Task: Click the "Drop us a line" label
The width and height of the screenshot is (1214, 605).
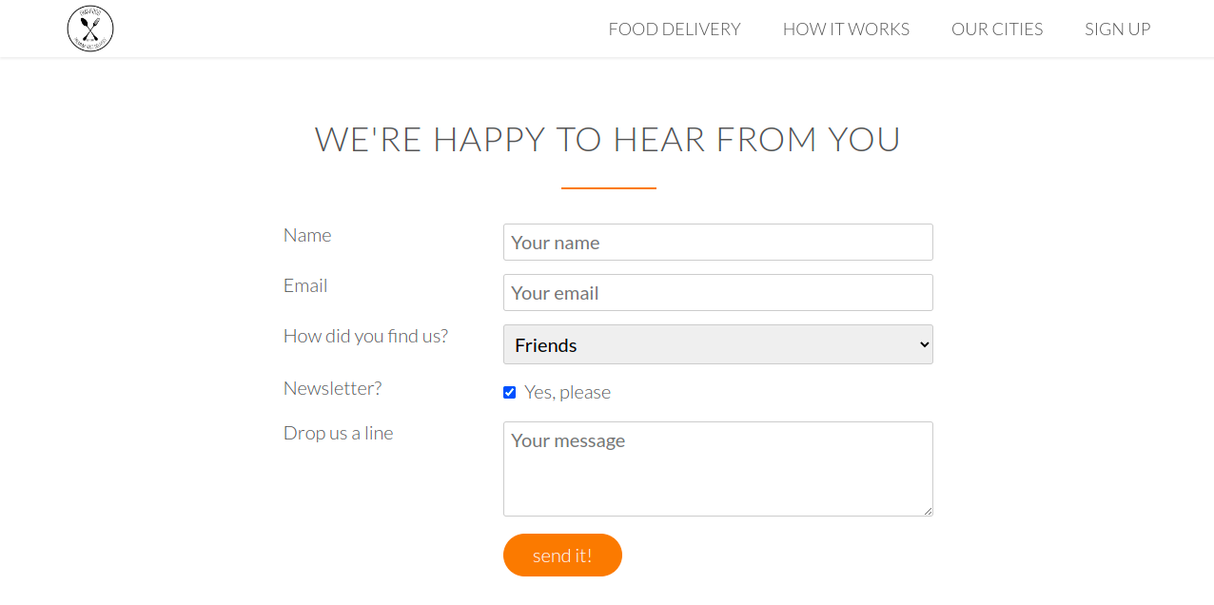Action: coord(338,432)
